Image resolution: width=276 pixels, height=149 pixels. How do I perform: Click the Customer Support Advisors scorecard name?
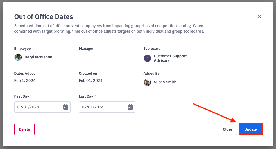[x=170, y=58]
